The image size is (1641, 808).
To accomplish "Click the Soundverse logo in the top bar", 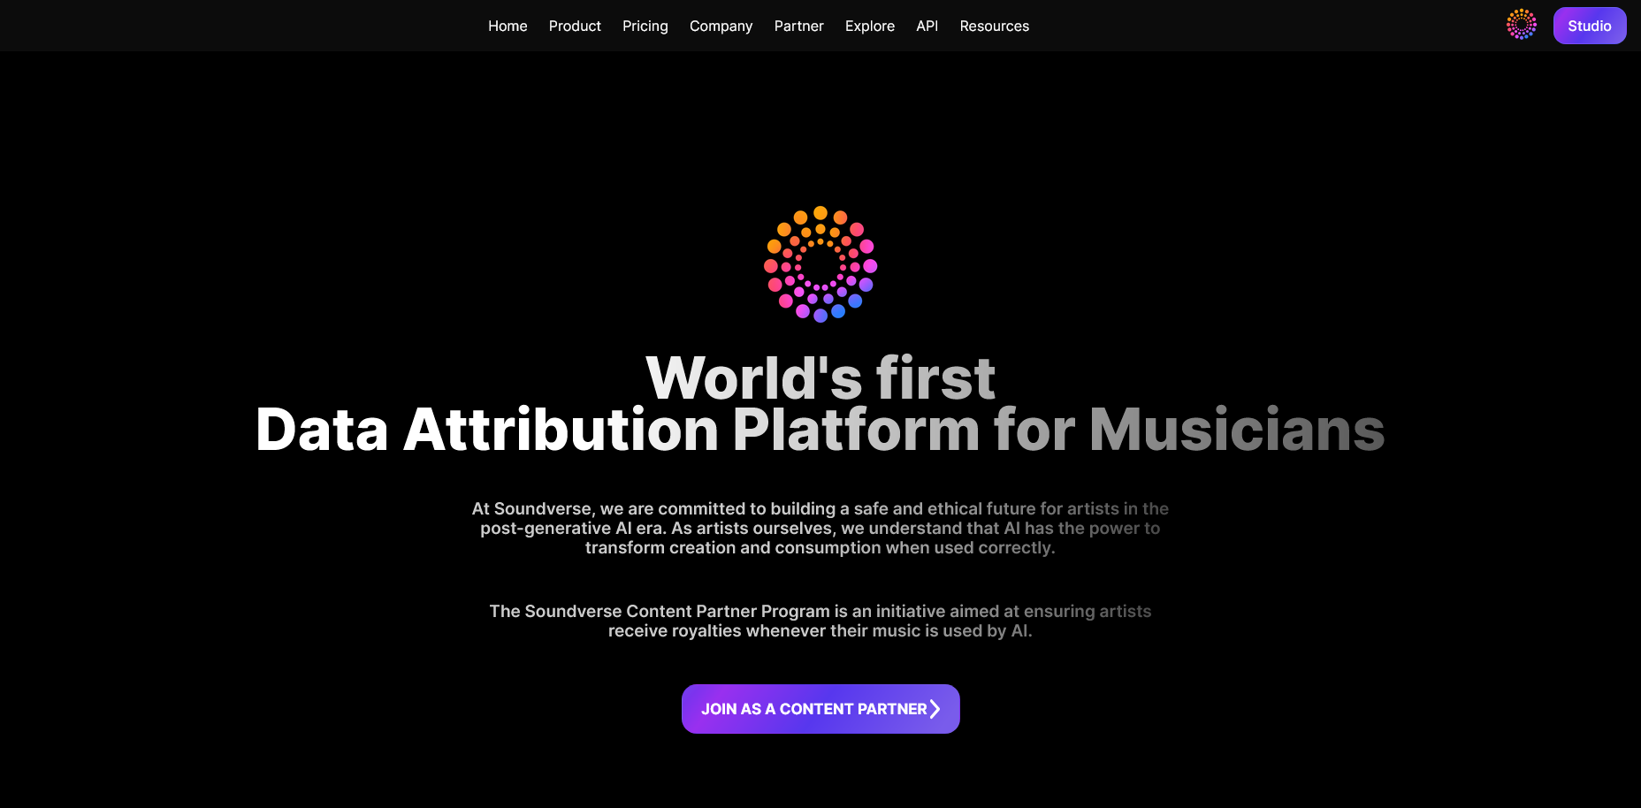I will (x=1522, y=25).
